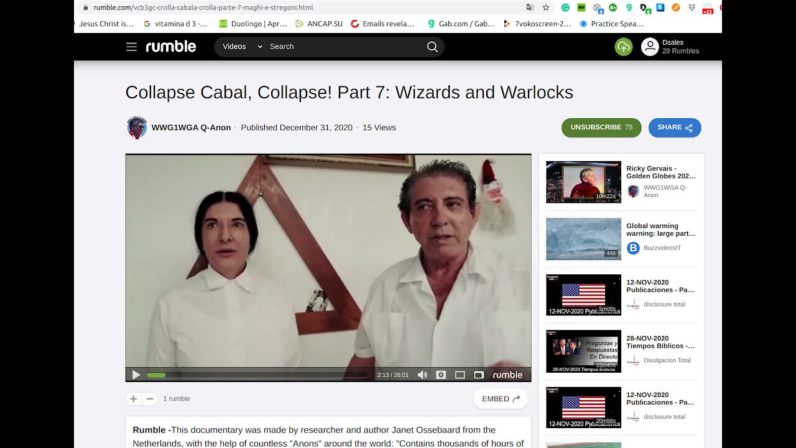This screenshot has width=796, height=448.
Task: Click the UNSUBSCRIBE button
Action: click(x=601, y=128)
